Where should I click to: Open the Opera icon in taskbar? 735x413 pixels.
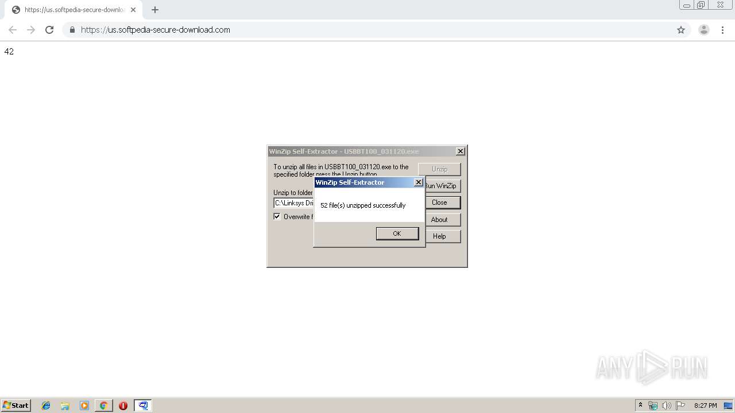[123, 406]
